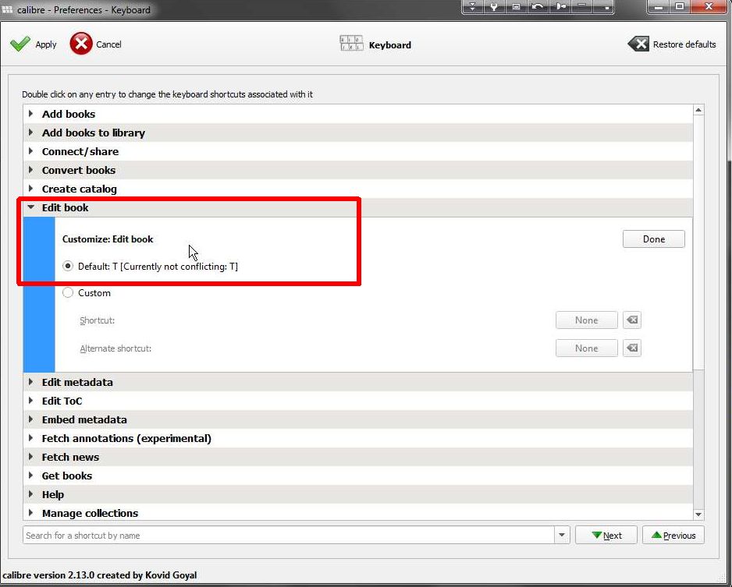
Task: Click the Apply text label
Action: (46, 44)
